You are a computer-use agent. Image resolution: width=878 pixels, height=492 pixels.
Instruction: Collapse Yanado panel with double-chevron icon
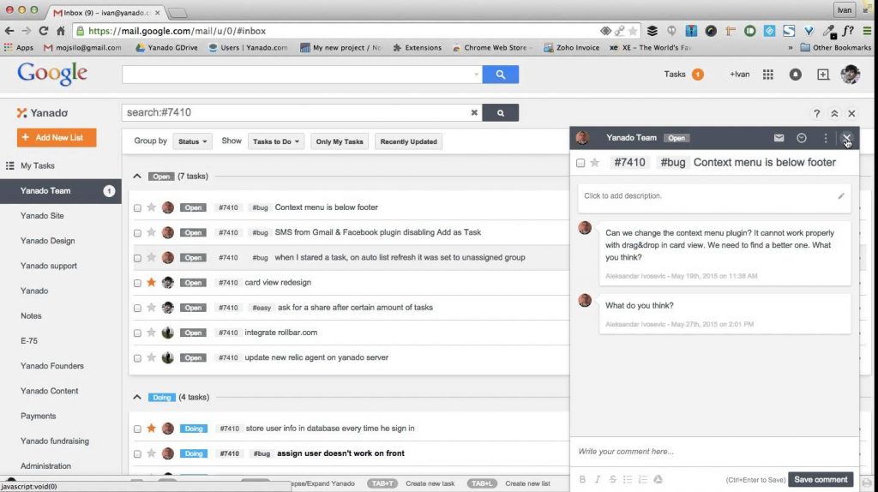[834, 114]
